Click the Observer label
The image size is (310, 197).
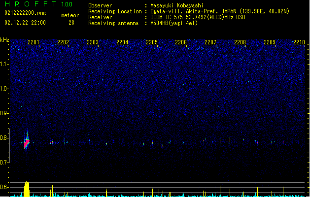[x=100, y=5]
